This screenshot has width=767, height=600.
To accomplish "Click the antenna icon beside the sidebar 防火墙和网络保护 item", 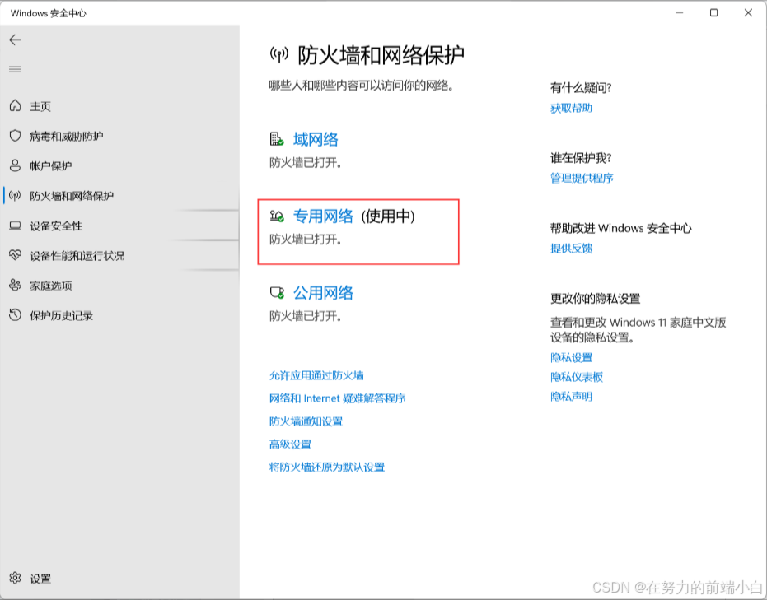I will pyautogui.click(x=15, y=195).
